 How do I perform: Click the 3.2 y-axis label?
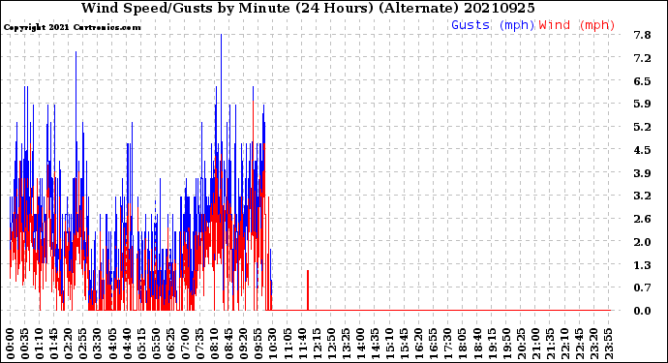click(642, 196)
